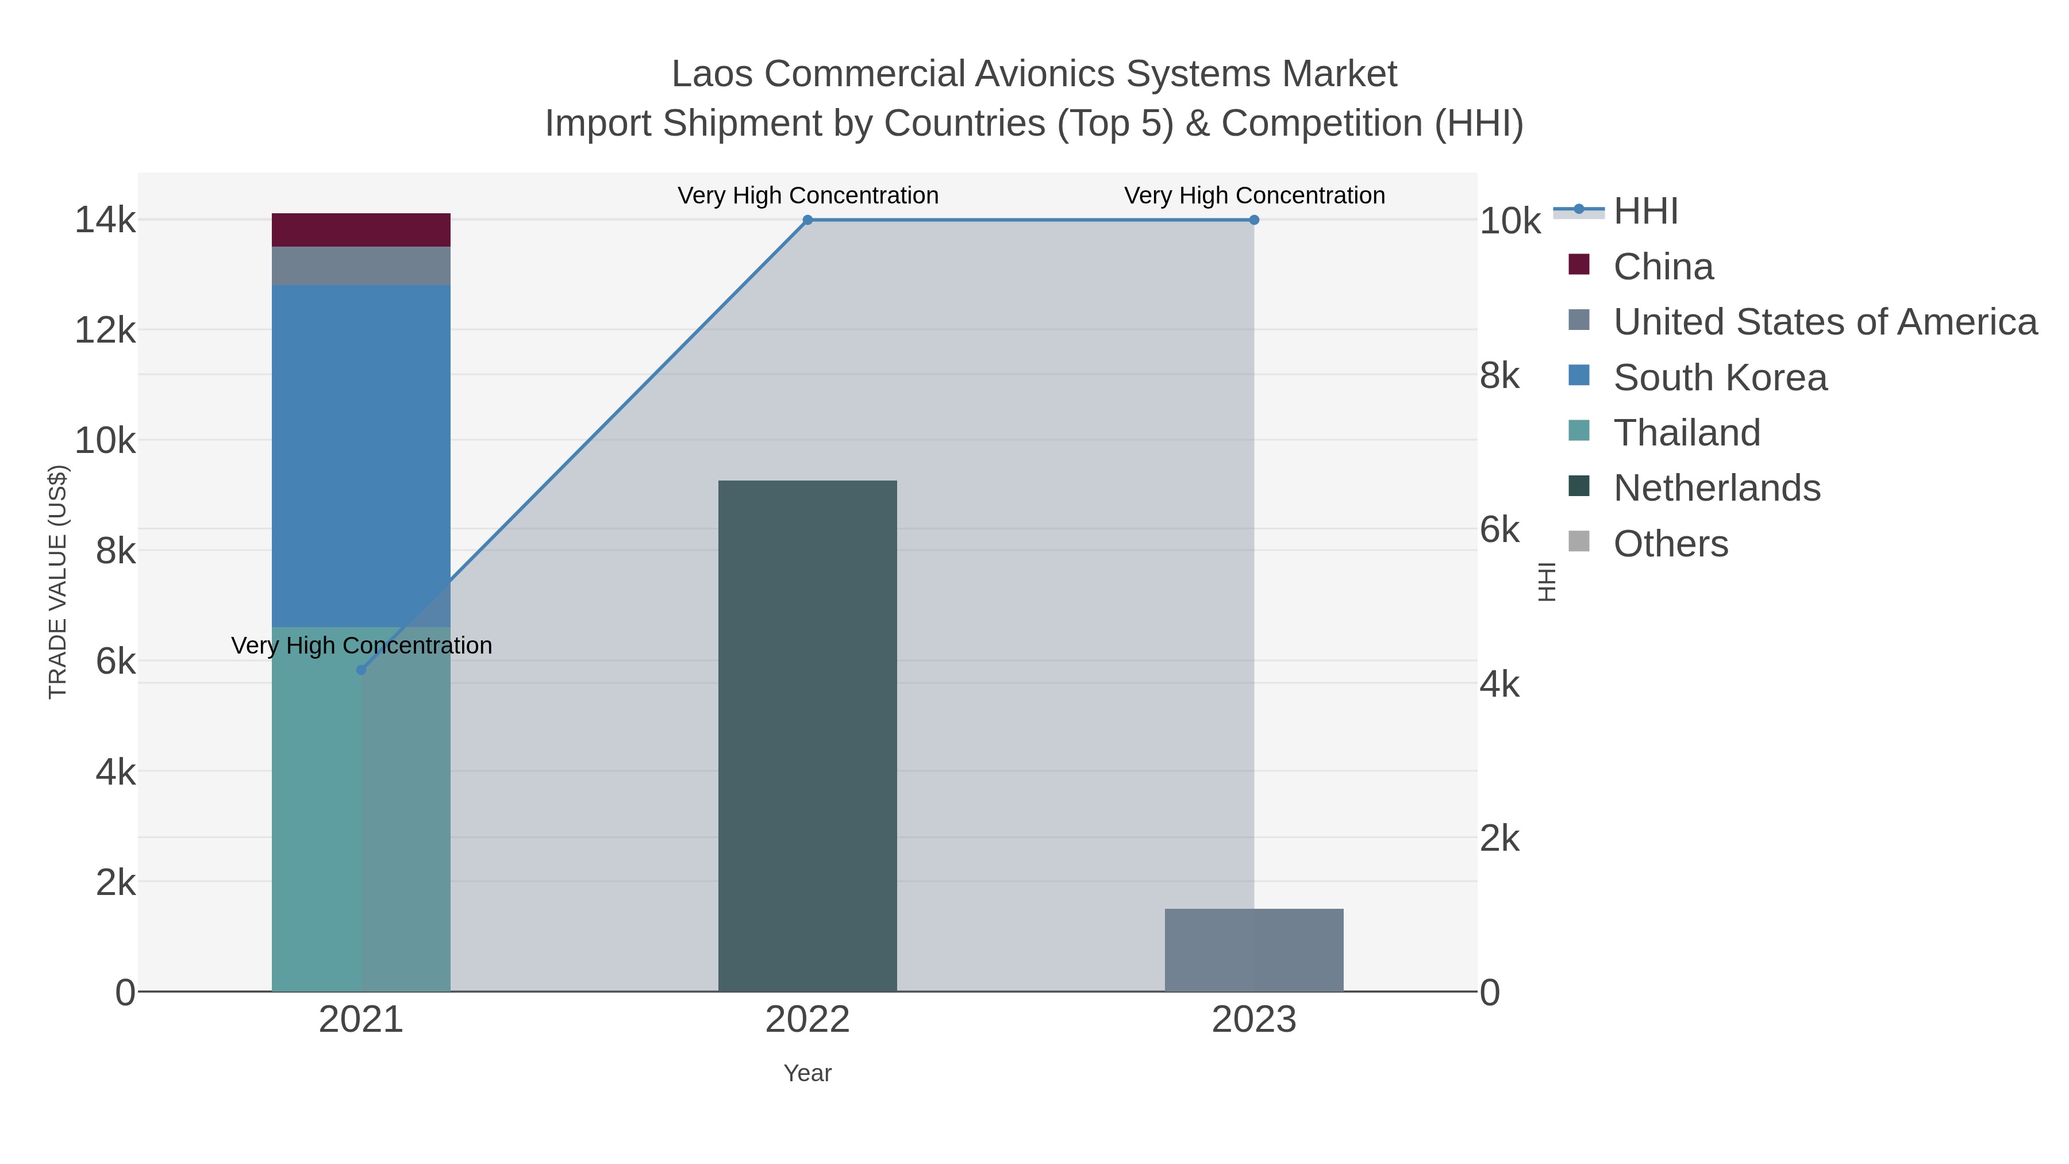Image resolution: width=2069 pixels, height=1164 pixels.
Task: Click the 6k left axis tick label
Action: [116, 662]
